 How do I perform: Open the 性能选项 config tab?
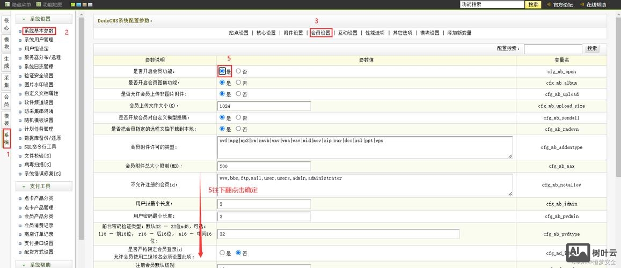pyautogui.click(x=375, y=33)
